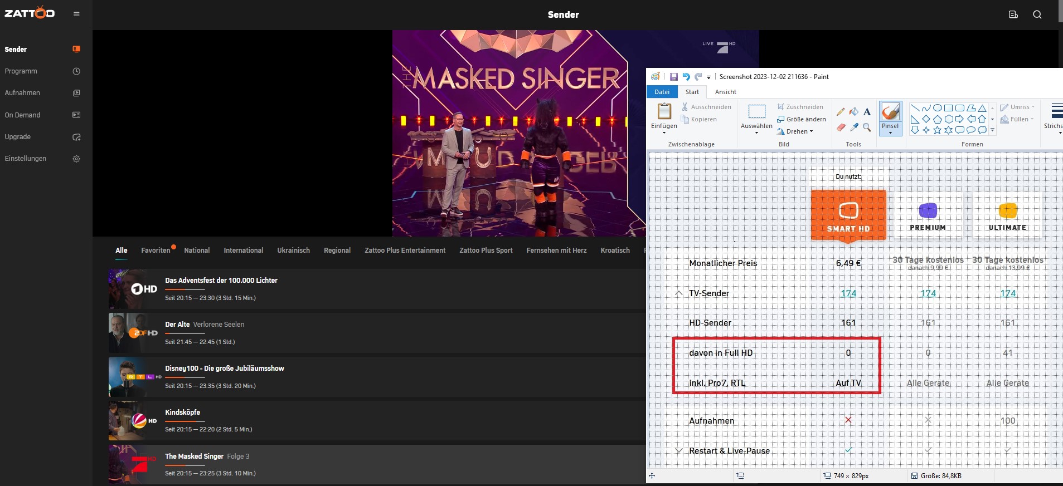Select the Regional channel tab
Viewport: 1063px width, 486px height.
pos(337,251)
